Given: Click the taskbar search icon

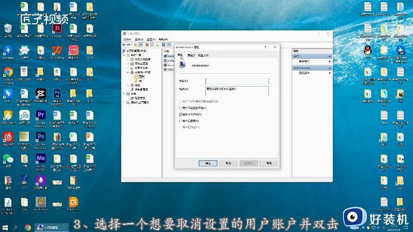Looking at the screenshot, I should (15, 227).
